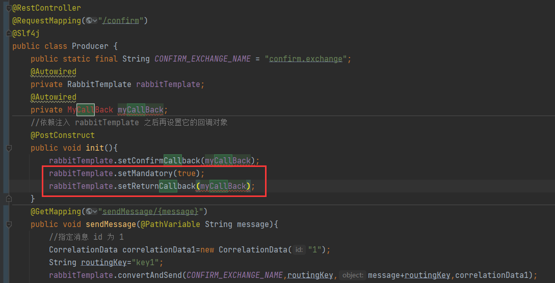Click the @Autowired above the myCallBack field

[x=54, y=97]
